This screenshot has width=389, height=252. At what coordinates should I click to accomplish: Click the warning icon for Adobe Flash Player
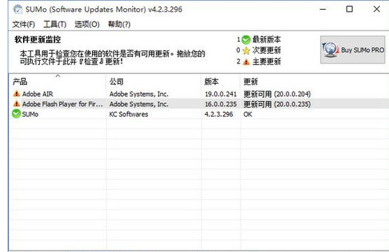tap(17, 103)
